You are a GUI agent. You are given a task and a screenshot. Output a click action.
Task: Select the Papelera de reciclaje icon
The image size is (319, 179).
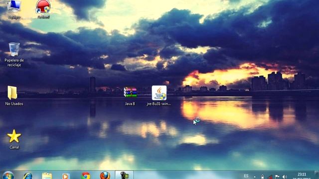(x=14, y=55)
